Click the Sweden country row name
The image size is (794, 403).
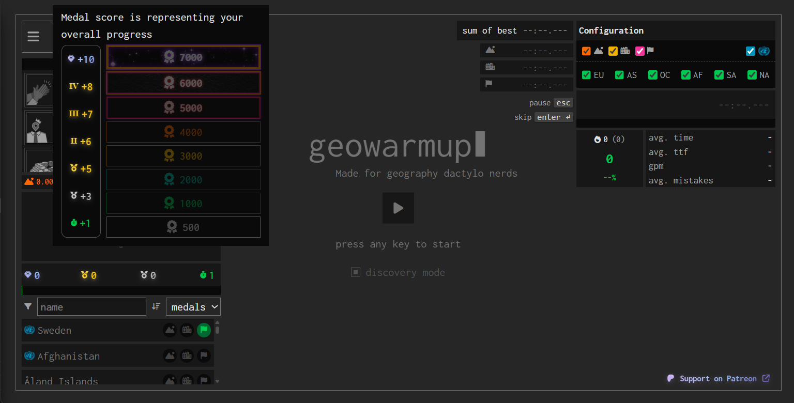coord(54,330)
